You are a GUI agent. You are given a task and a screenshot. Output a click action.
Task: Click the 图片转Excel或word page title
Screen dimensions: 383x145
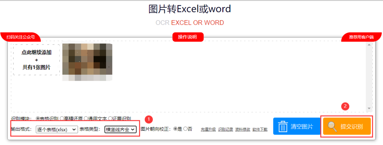(189, 9)
